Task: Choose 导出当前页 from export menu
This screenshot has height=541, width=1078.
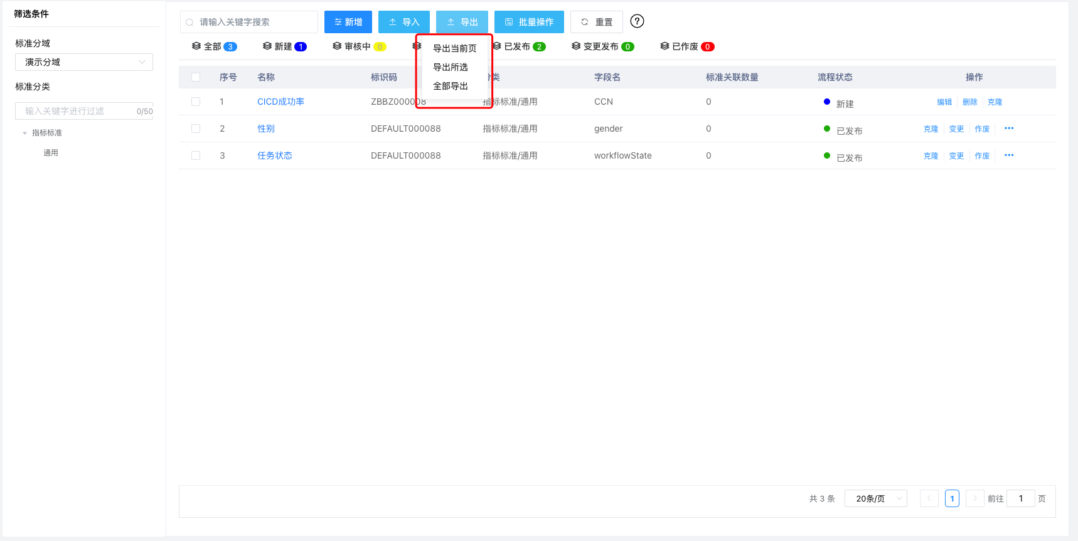Action: 455,48
